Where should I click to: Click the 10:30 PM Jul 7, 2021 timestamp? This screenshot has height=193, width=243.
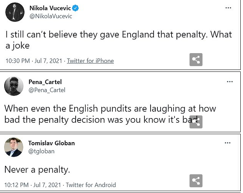pos(34,61)
